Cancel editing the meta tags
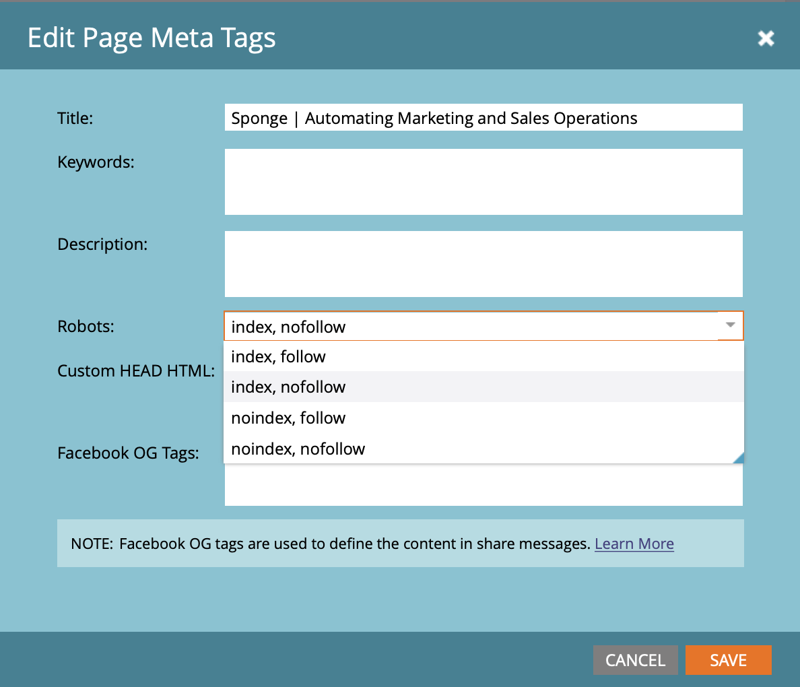 pos(635,660)
